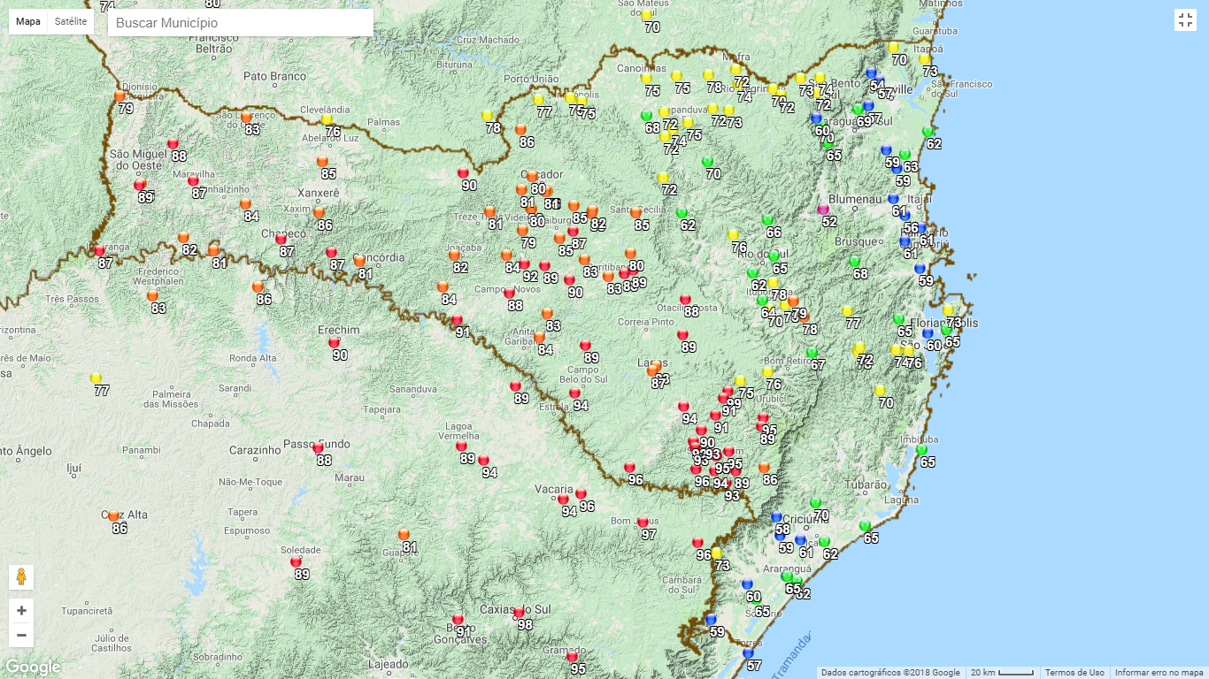Click the green marker 65 near Imbituba
The height and width of the screenshot is (679, 1209).
pyautogui.click(x=921, y=450)
